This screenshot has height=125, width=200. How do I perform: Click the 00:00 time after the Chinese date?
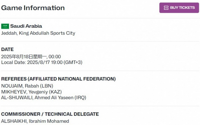point(55,57)
